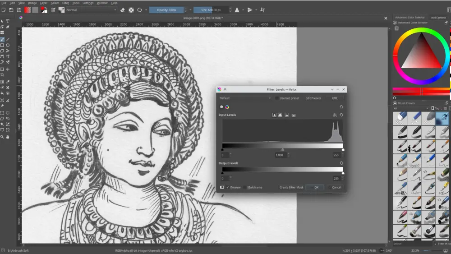Select the Text tool in toolbox
Image resolution: width=451 pixels, height=254 pixels.
point(8,21)
